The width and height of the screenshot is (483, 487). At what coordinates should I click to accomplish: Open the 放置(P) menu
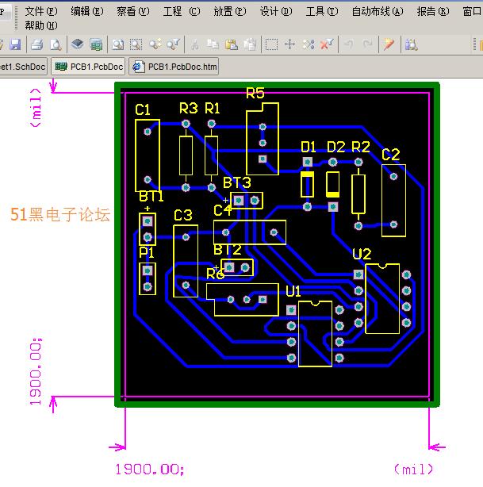tap(230, 11)
